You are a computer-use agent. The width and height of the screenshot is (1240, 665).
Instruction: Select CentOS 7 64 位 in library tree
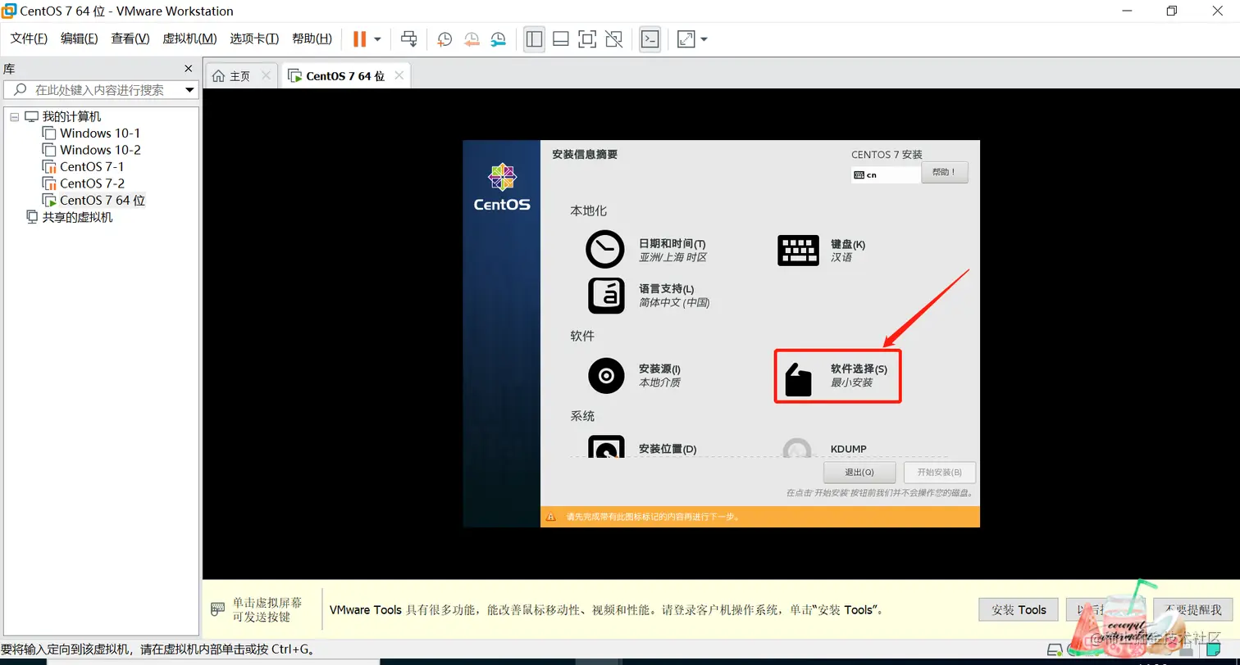coord(102,200)
